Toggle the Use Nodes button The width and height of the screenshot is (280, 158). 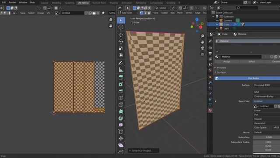coord(247,78)
